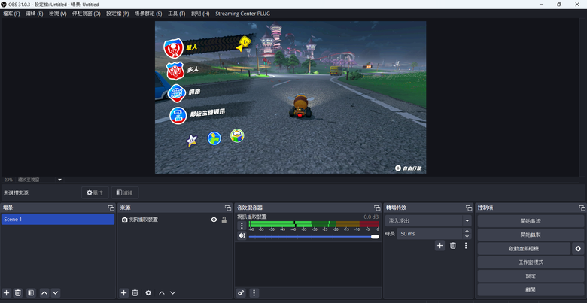587x303 pixels.
Task: Select 視訊擷取裝置 source row
Action: [x=174, y=220]
